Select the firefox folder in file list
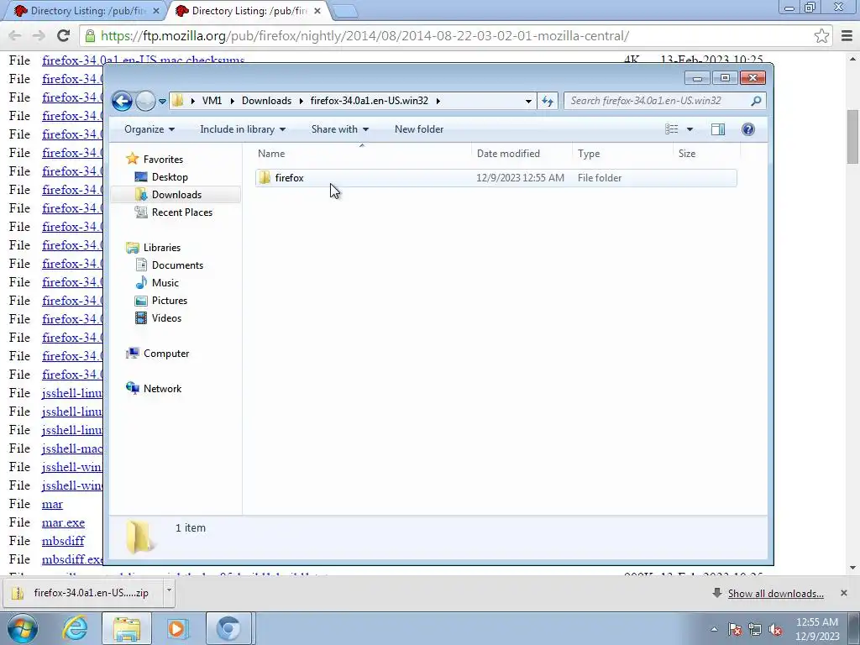 click(496, 178)
